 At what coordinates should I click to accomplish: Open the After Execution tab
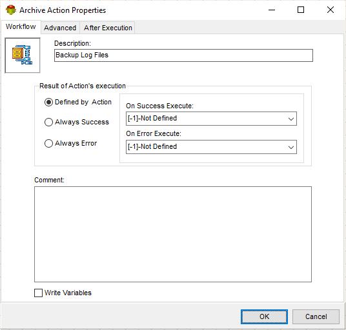pos(108,28)
